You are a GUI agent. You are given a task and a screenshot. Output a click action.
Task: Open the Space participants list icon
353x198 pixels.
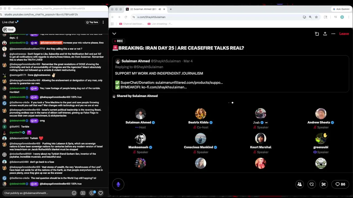pos(299,185)
